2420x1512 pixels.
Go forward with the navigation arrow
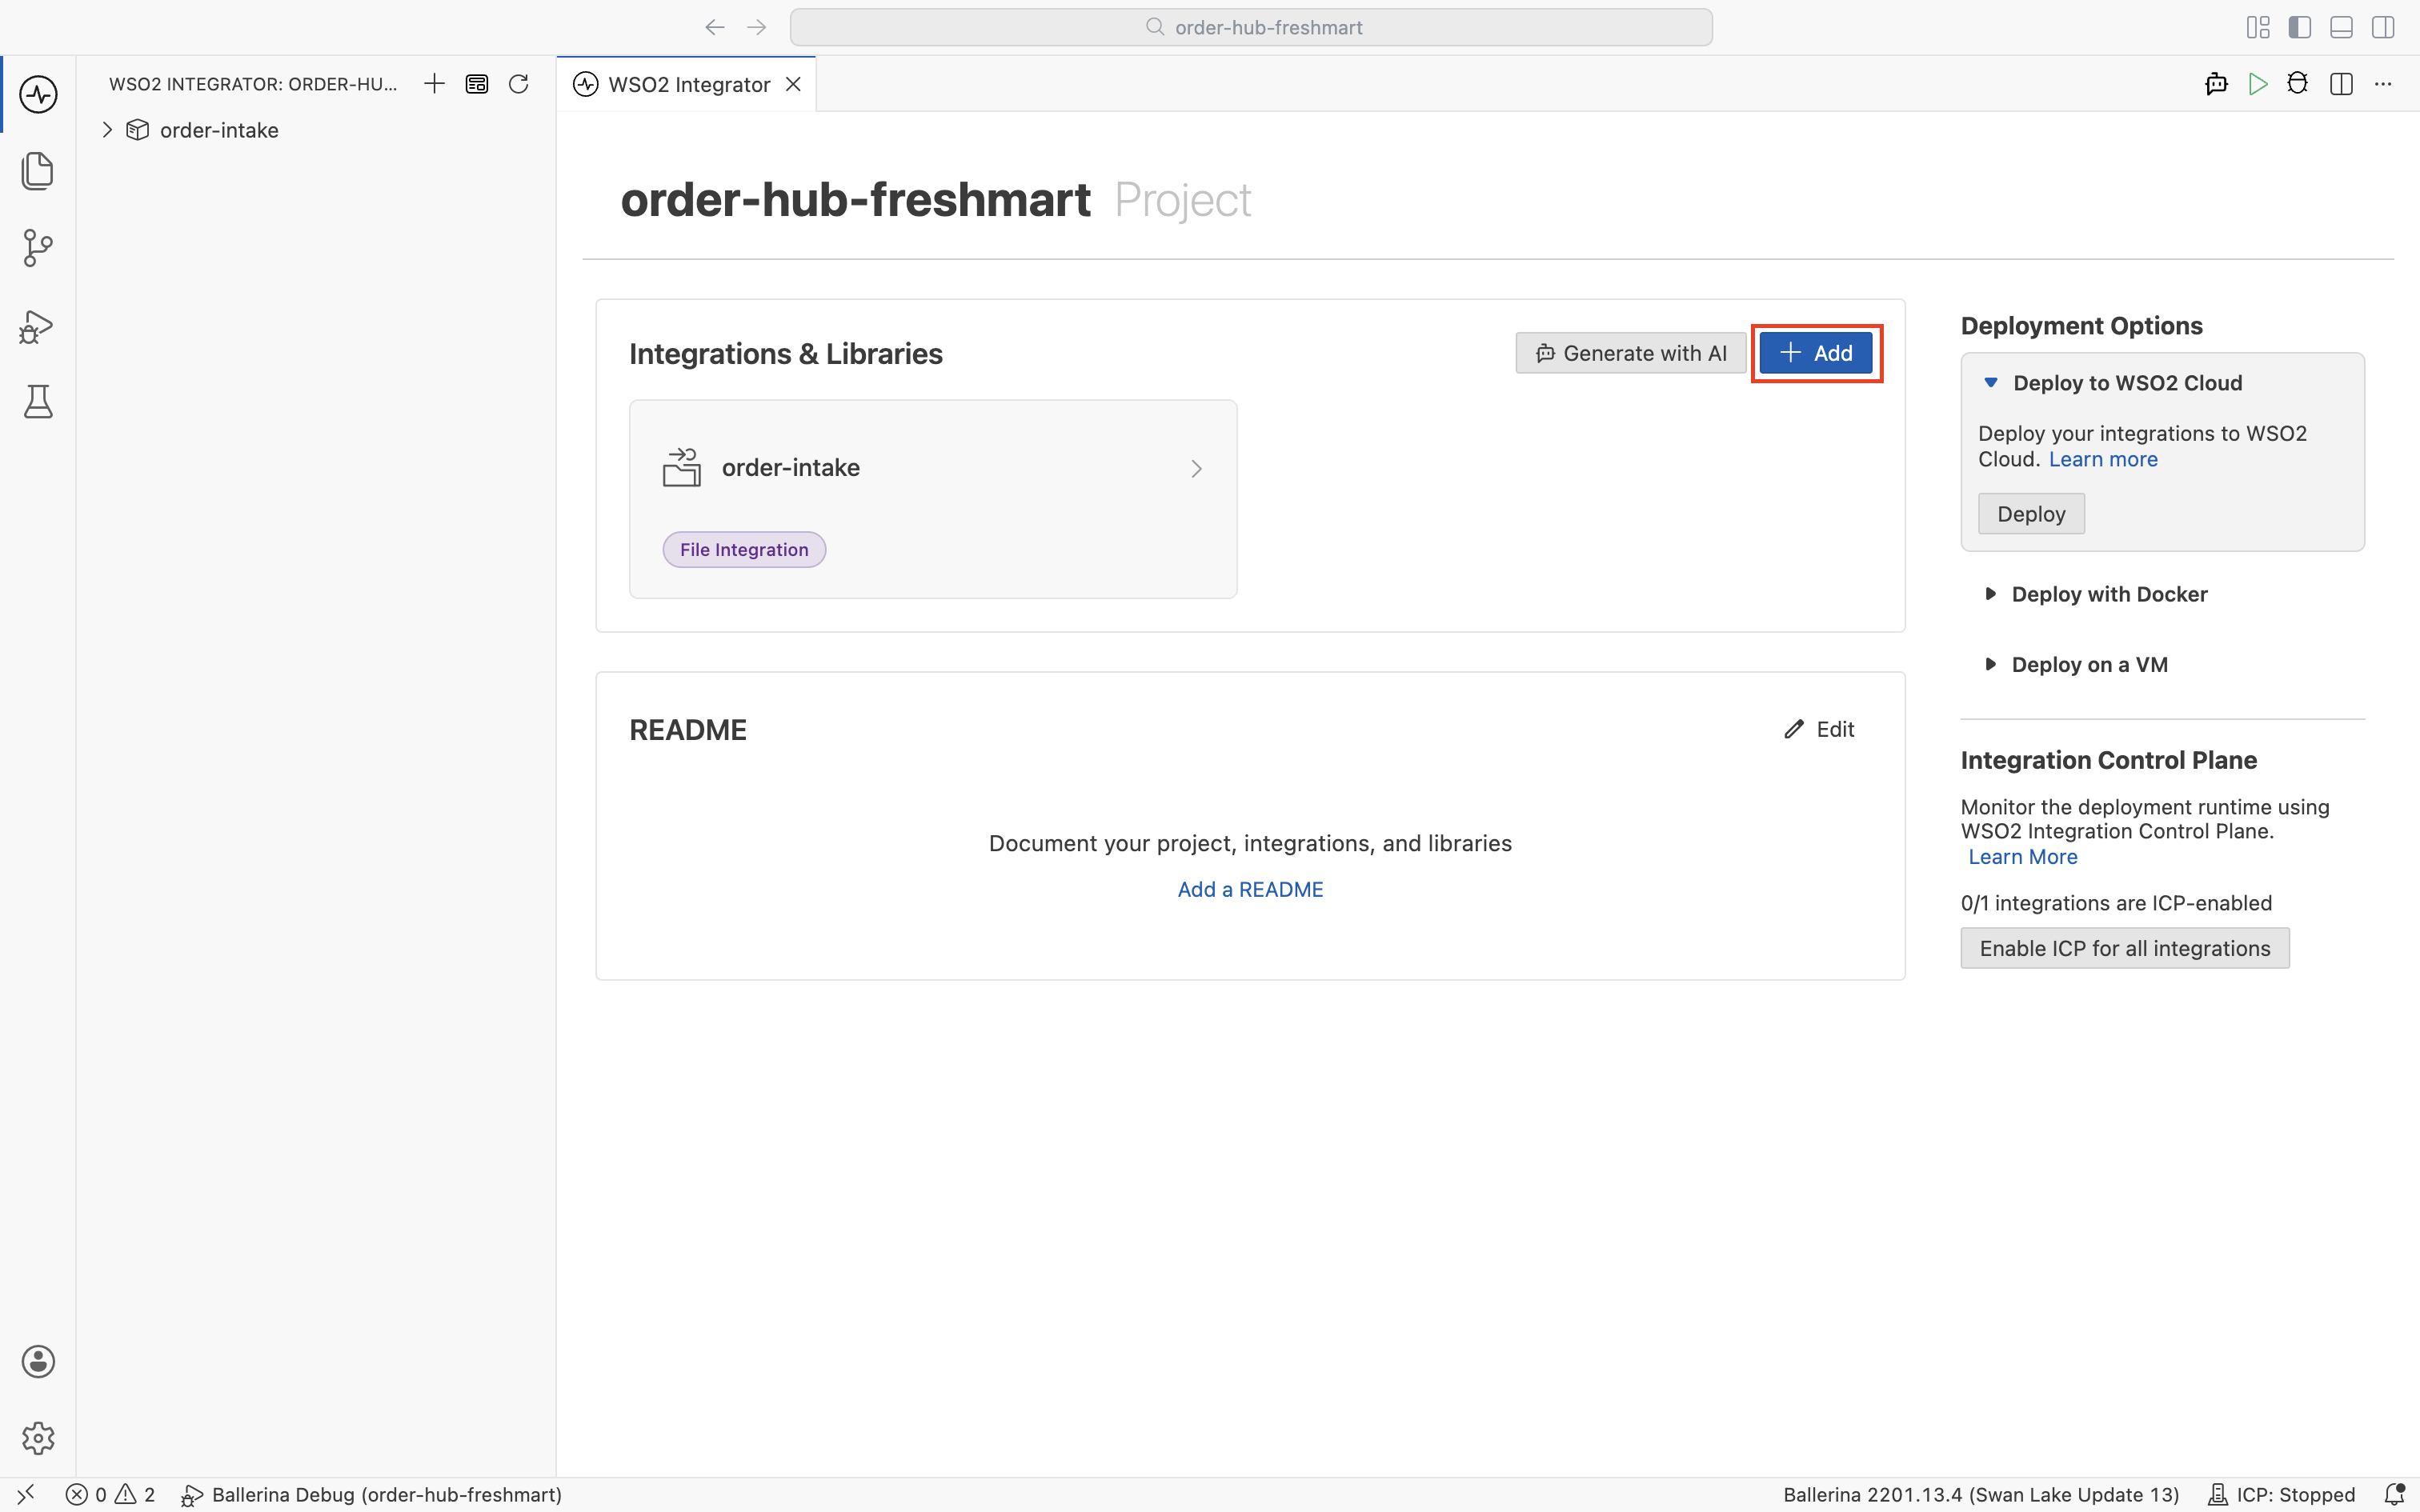[757, 27]
